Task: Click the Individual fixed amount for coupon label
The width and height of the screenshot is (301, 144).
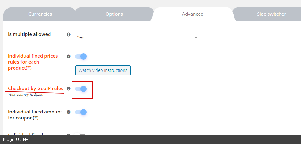Action: pyautogui.click(x=35, y=115)
